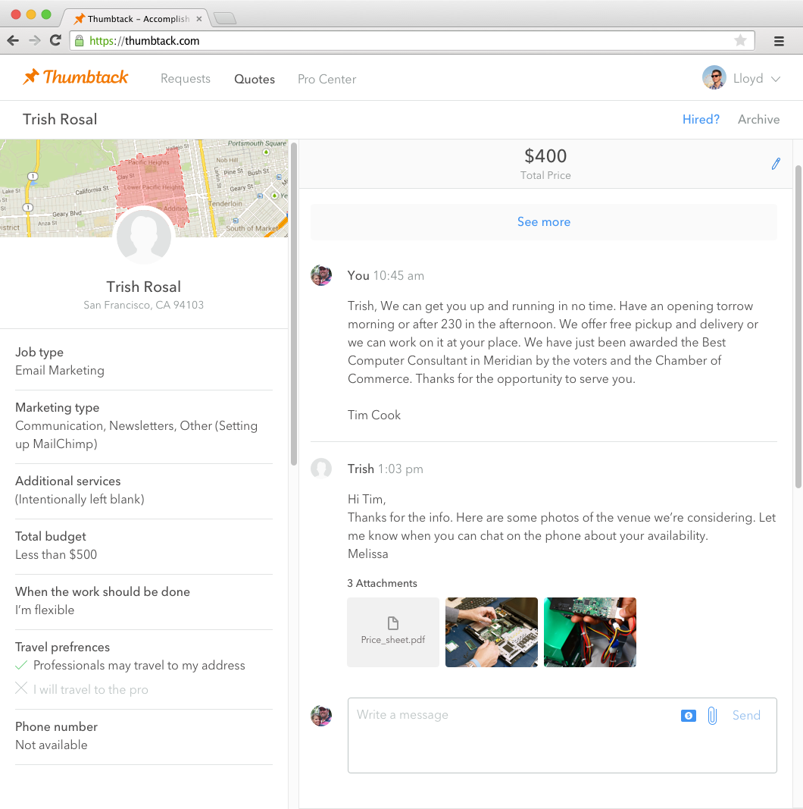The image size is (803, 809).
Task: Click the 3 Attachments label
Action: click(382, 583)
